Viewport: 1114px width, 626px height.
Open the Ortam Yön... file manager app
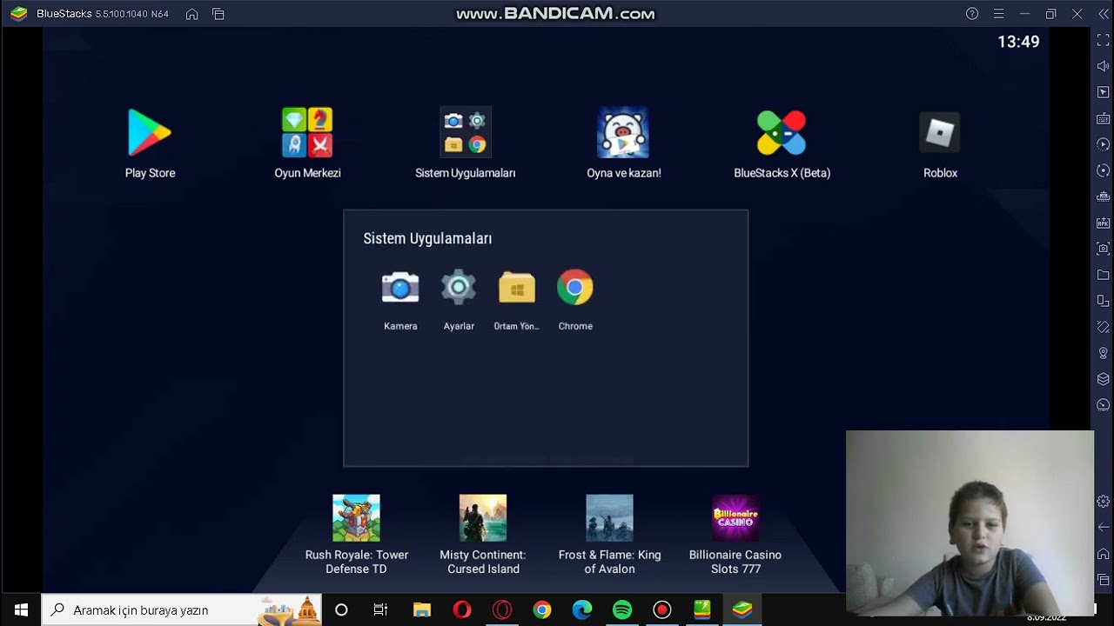pyautogui.click(x=517, y=288)
